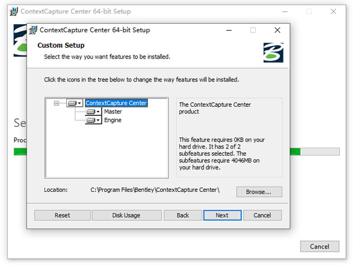Image resolution: width=355 pixels, height=265 pixels.
Task: Select the ContextCapture Center tree item
Action: click(116, 103)
